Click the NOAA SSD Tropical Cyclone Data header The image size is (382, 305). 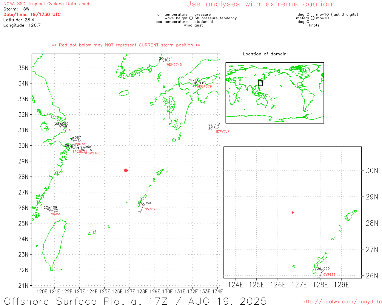(47, 4)
